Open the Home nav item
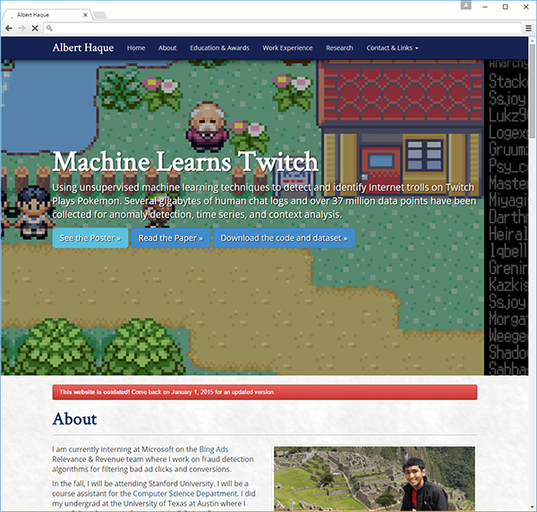This screenshot has height=512, width=537. [x=136, y=48]
